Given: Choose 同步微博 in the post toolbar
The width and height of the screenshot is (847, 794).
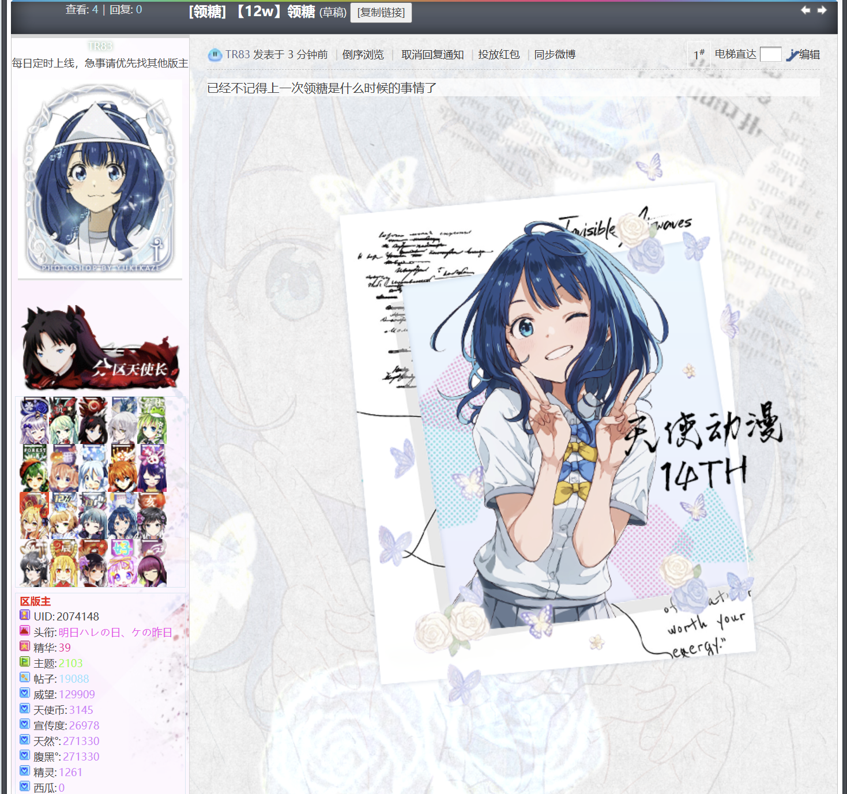Looking at the screenshot, I should (x=555, y=55).
